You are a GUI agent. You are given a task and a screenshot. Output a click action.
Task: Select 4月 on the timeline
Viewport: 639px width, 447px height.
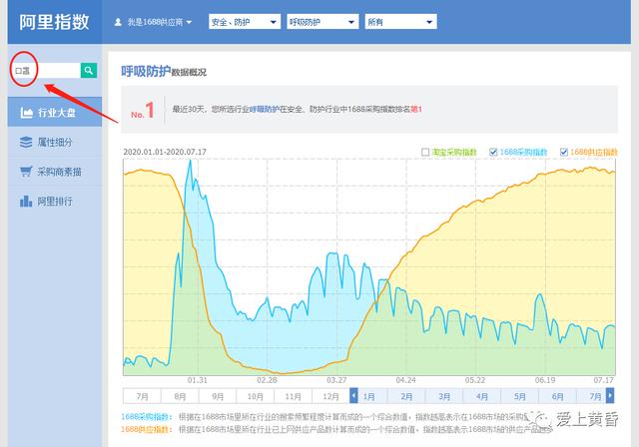[482, 396]
